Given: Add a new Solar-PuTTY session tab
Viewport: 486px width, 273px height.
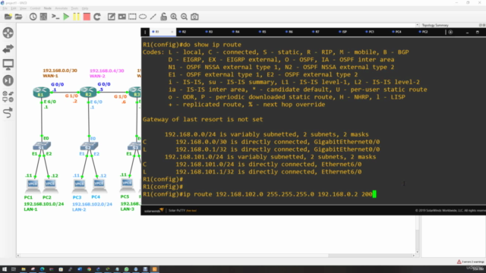Looking at the screenshot, I should (450, 32).
